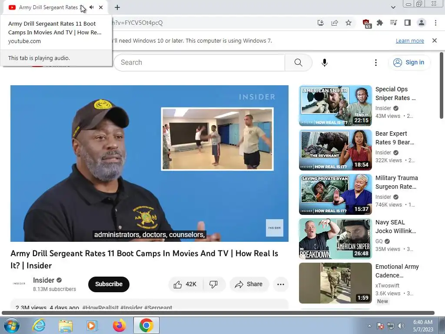Open the media controls icon
The width and height of the screenshot is (445, 334).
(394, 23)
